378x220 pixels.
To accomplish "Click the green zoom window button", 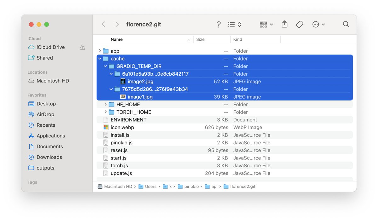I will tap(47, 25).
